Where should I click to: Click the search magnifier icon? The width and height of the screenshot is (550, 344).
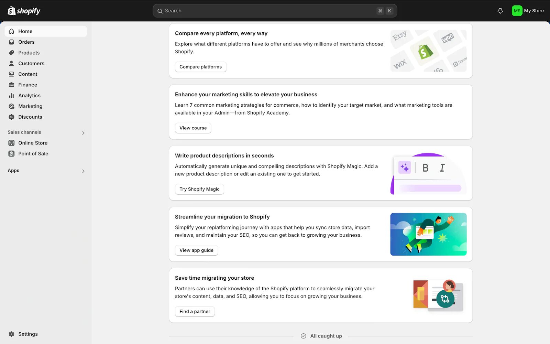pyautogui.click(x=160, y=11)
